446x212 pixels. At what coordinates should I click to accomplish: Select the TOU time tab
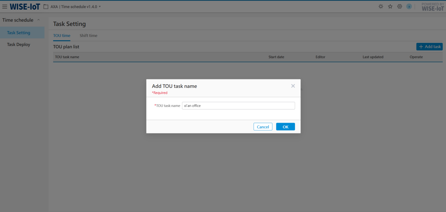coord(62,36)
